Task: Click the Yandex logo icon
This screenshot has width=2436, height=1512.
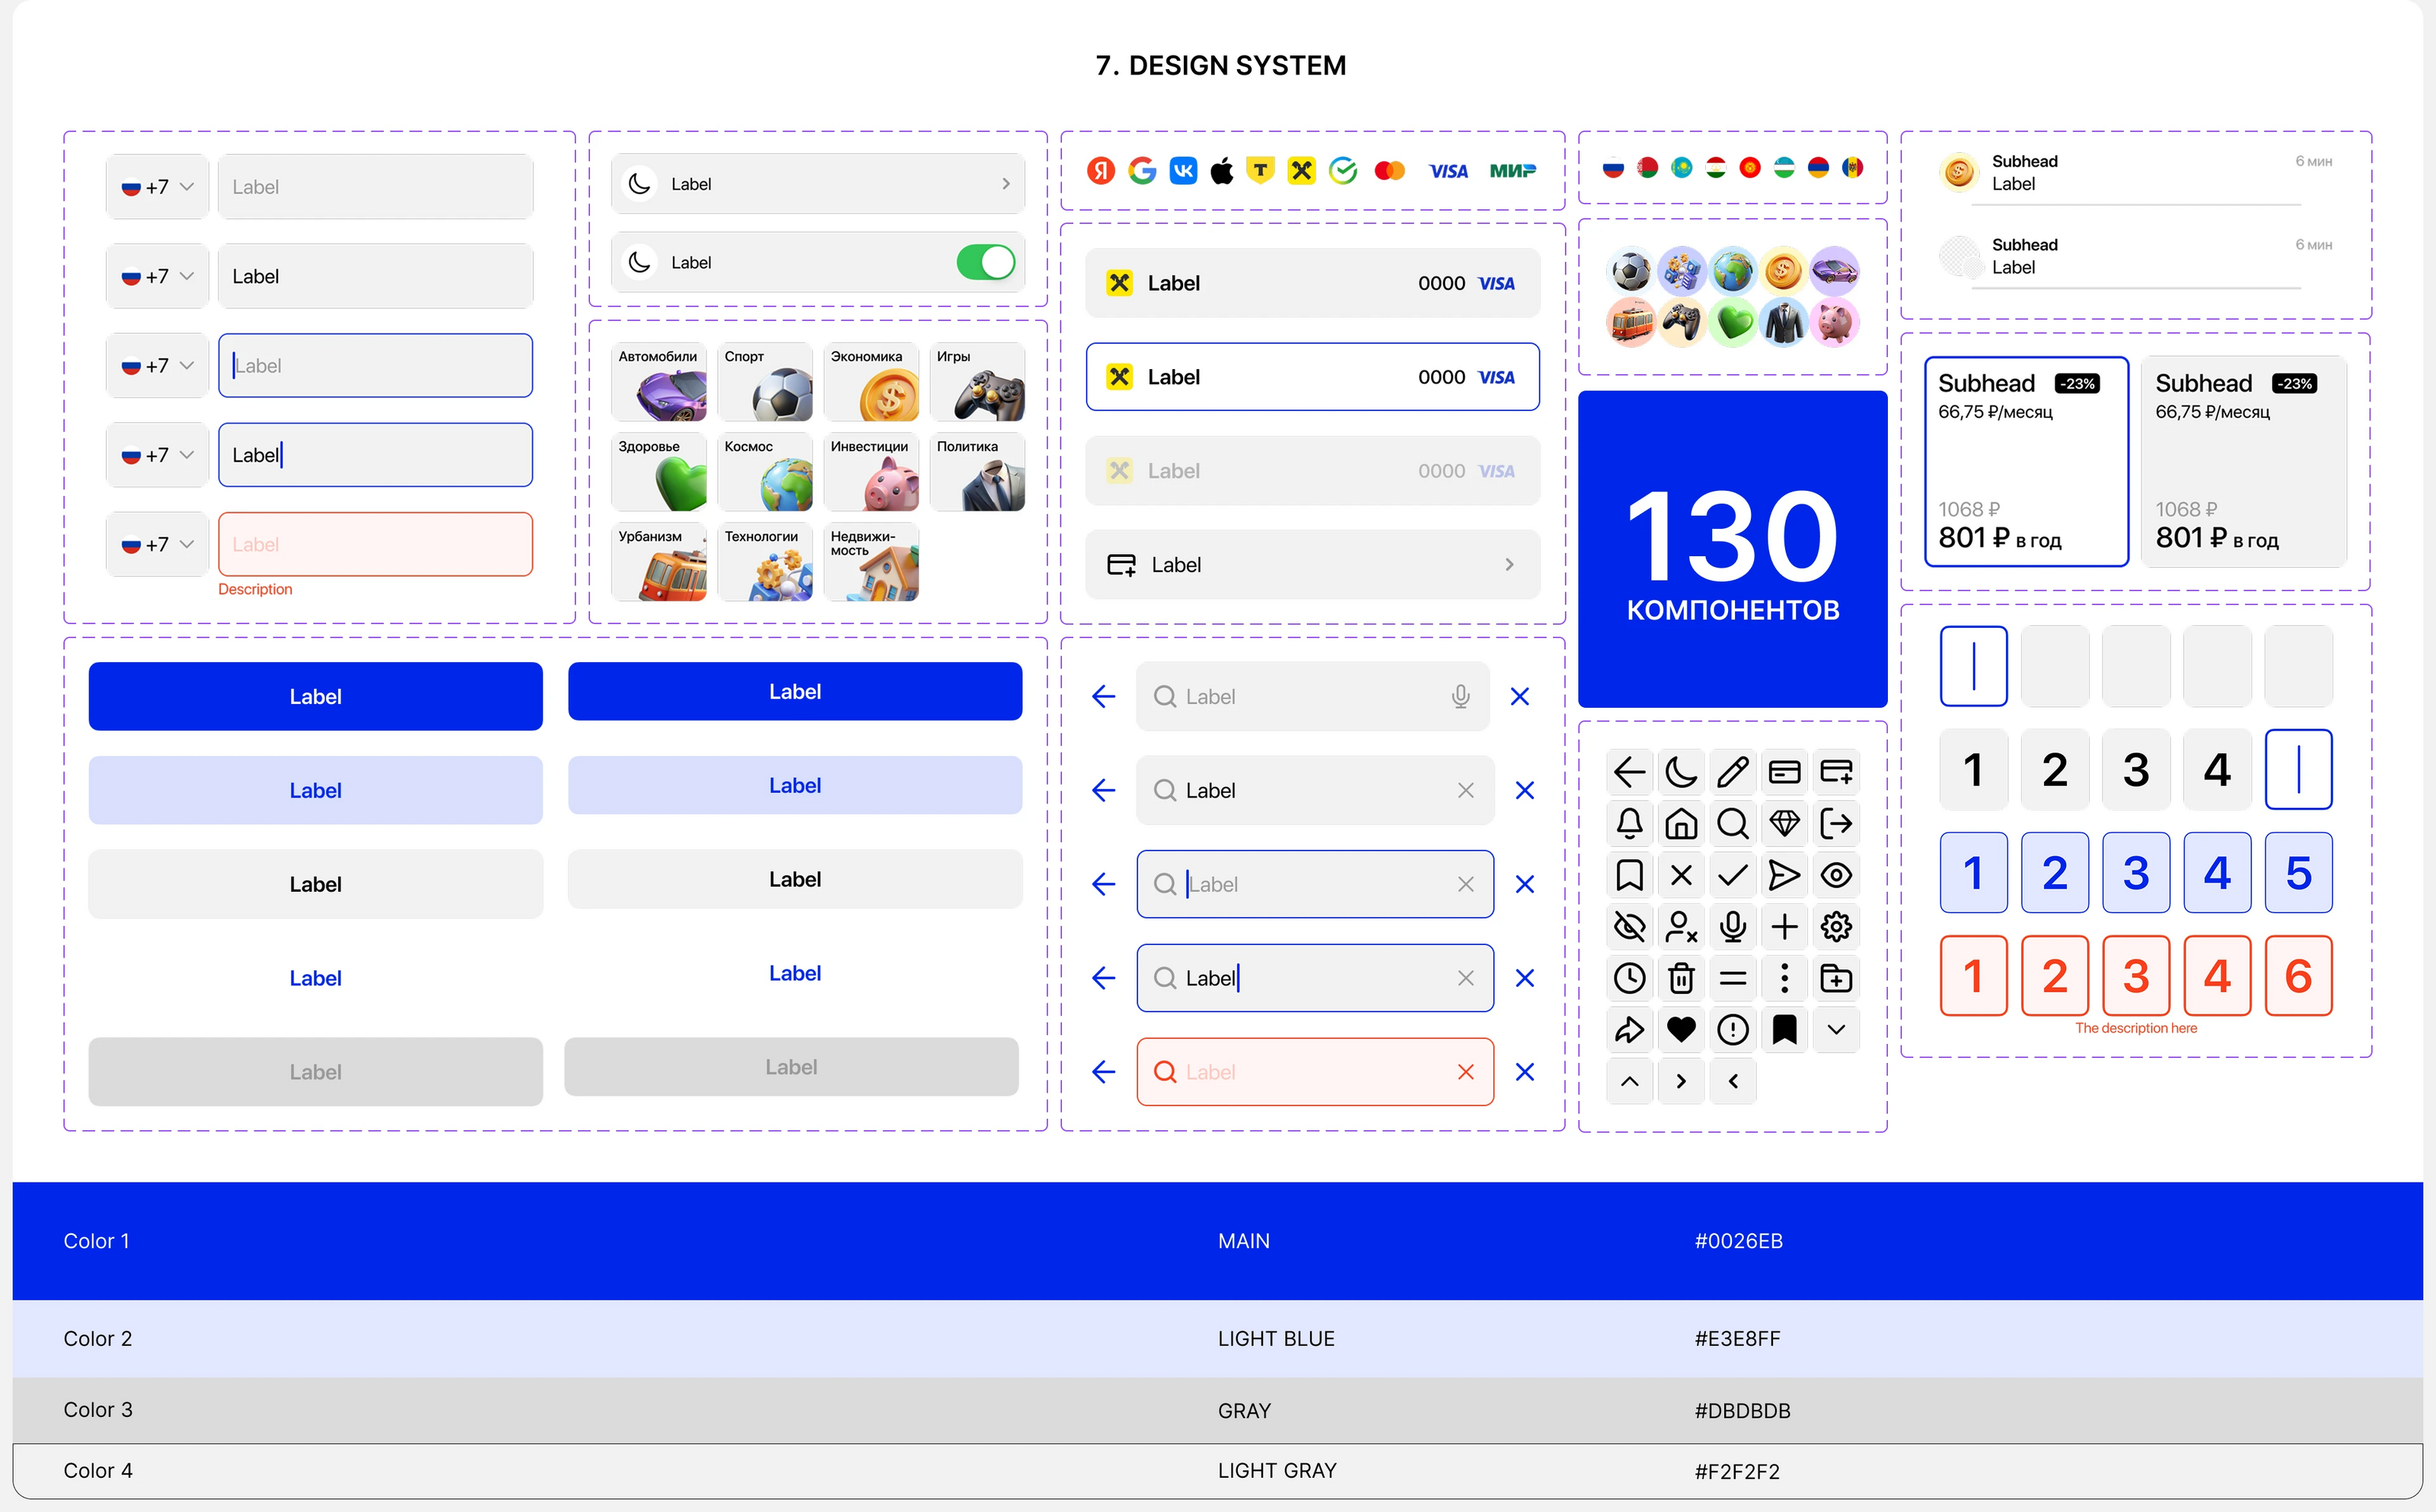Action: [x=1099, y=170]
